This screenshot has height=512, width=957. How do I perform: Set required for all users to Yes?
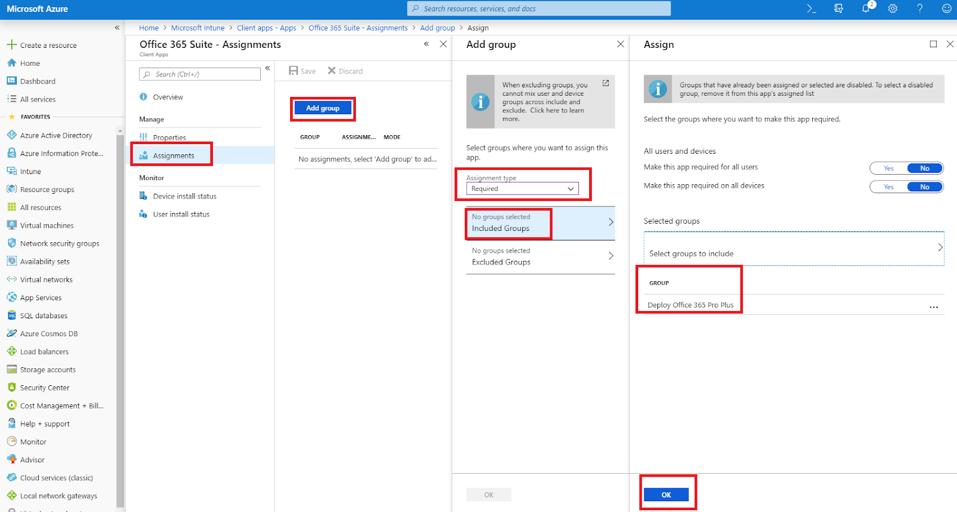tap(889, 168)
